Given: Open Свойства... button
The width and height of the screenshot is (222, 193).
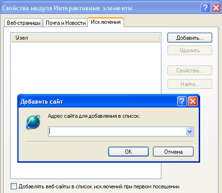Looking at the screenshot, I should click(x=190, y=71).
